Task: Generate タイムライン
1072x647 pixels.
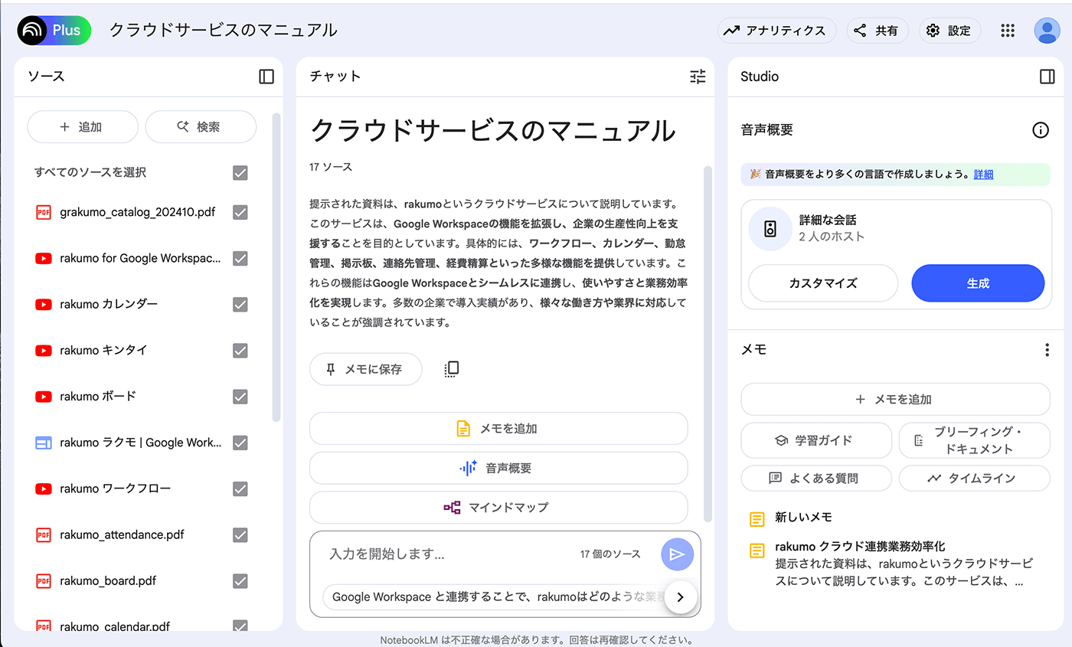Action: (x=975, y=478)
